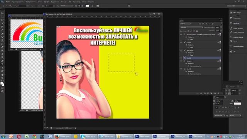Open the Фильтр menu

coord(64,2)
